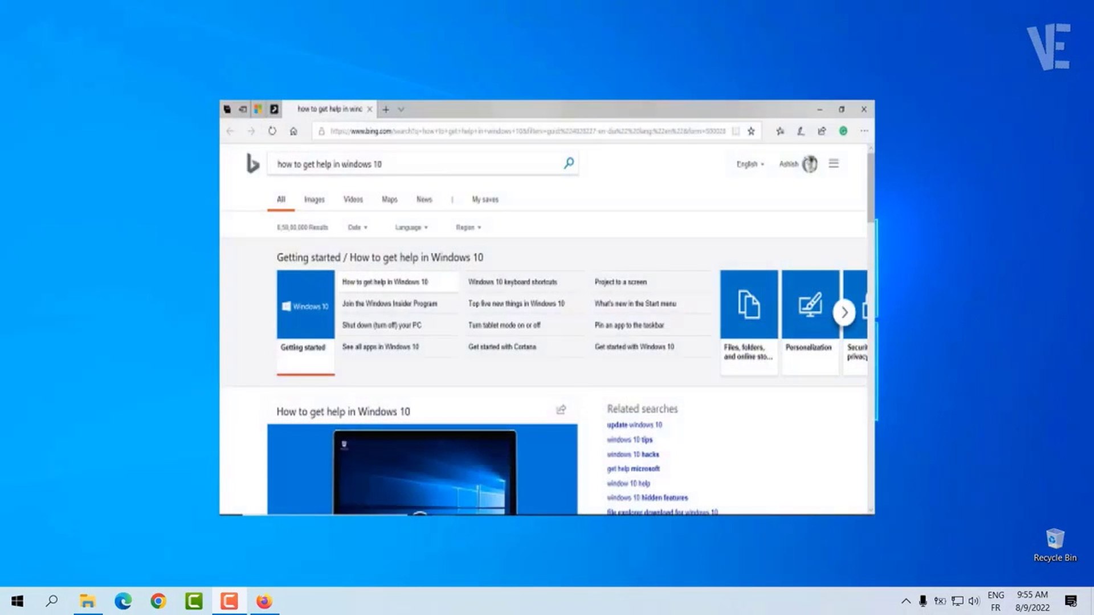Switch to the Videos search tab
This screenshot has height=615, width=1094.
353,199
